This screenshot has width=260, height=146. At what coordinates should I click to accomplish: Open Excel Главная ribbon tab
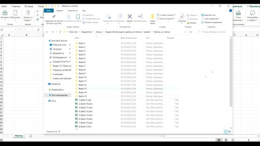(16, 6)
